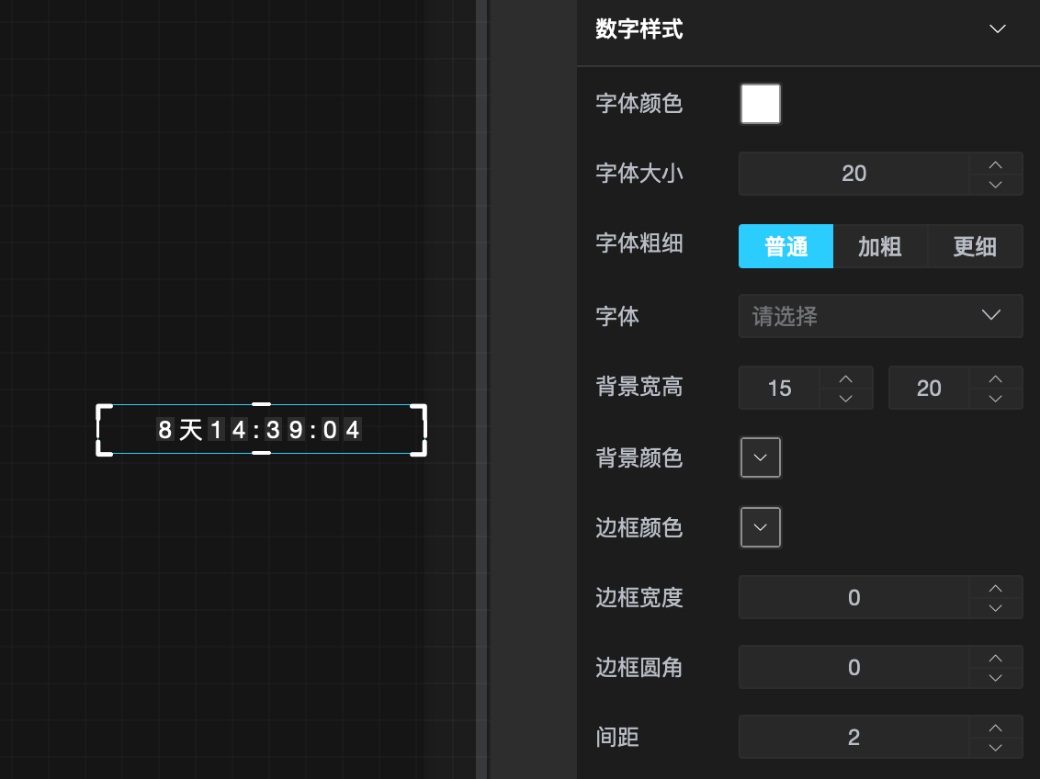Select the countdown widget 8天14:39:04 on canvas
Image resolution: width=1040 pixels, height=779 pixels.
coord(259,430)
